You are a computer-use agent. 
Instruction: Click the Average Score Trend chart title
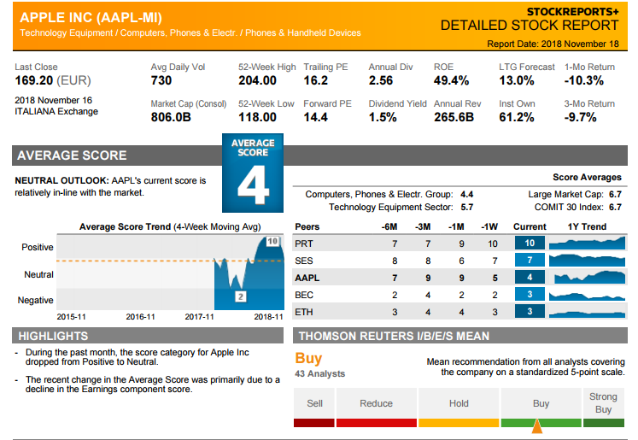pyautogui.click(x=170, y=226)
